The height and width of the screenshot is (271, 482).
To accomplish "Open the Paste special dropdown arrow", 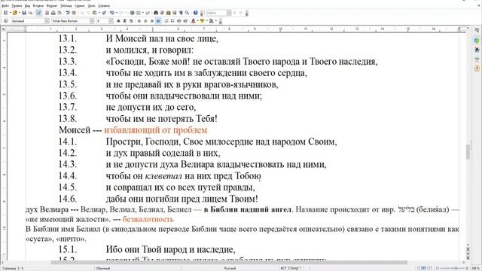I will pos(99,13).
